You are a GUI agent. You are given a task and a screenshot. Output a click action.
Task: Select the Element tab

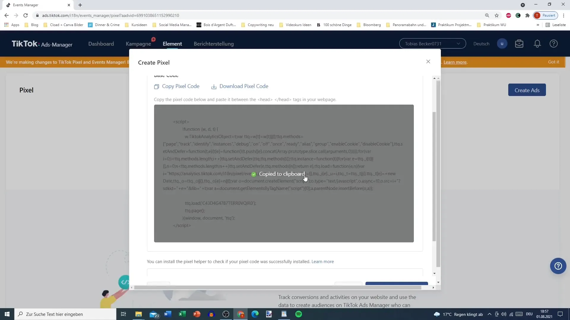pyautogui.click(x=172, y=44)
